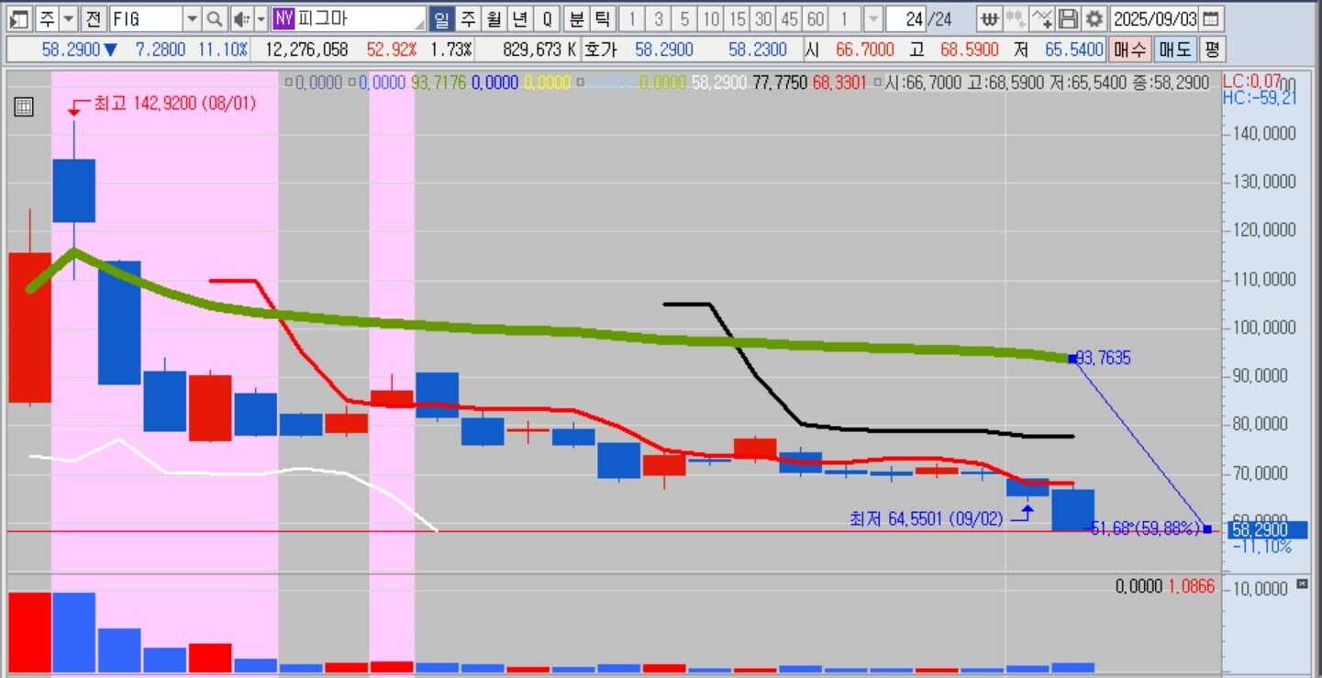Click the NY exchange badge

pyautogui.click(x=283, y=18)
